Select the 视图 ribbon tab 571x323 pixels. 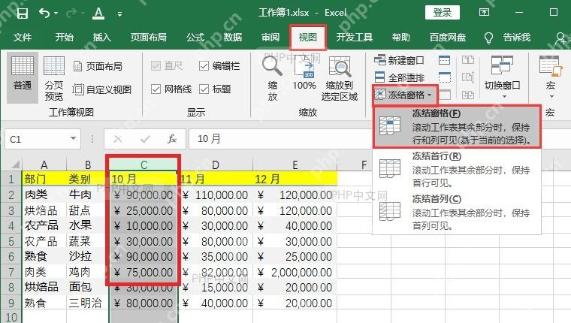[308, 37]
